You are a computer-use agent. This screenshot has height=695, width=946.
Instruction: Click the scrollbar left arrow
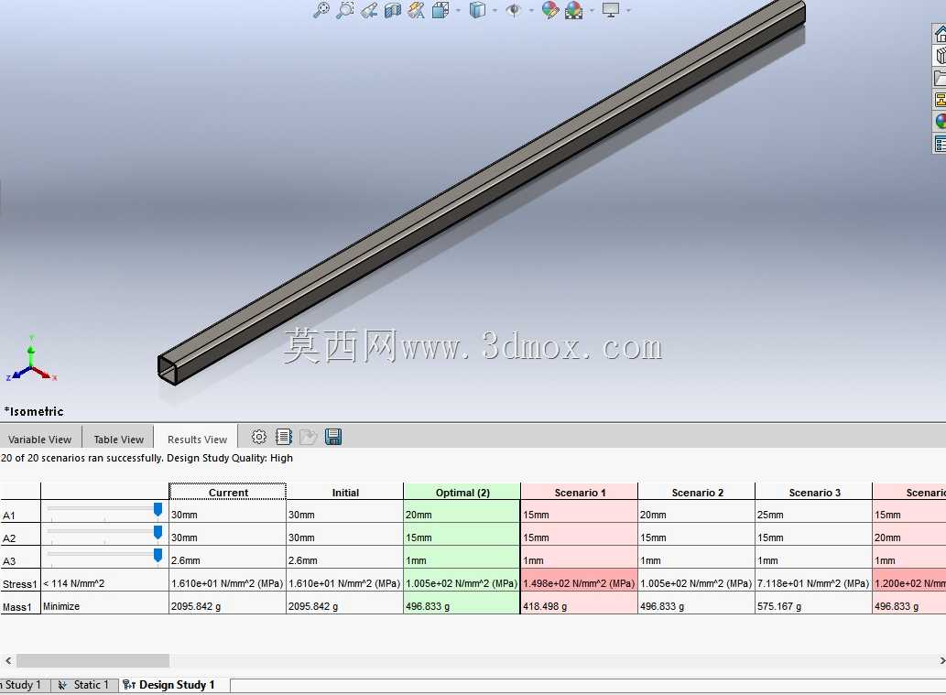point(8,660)
